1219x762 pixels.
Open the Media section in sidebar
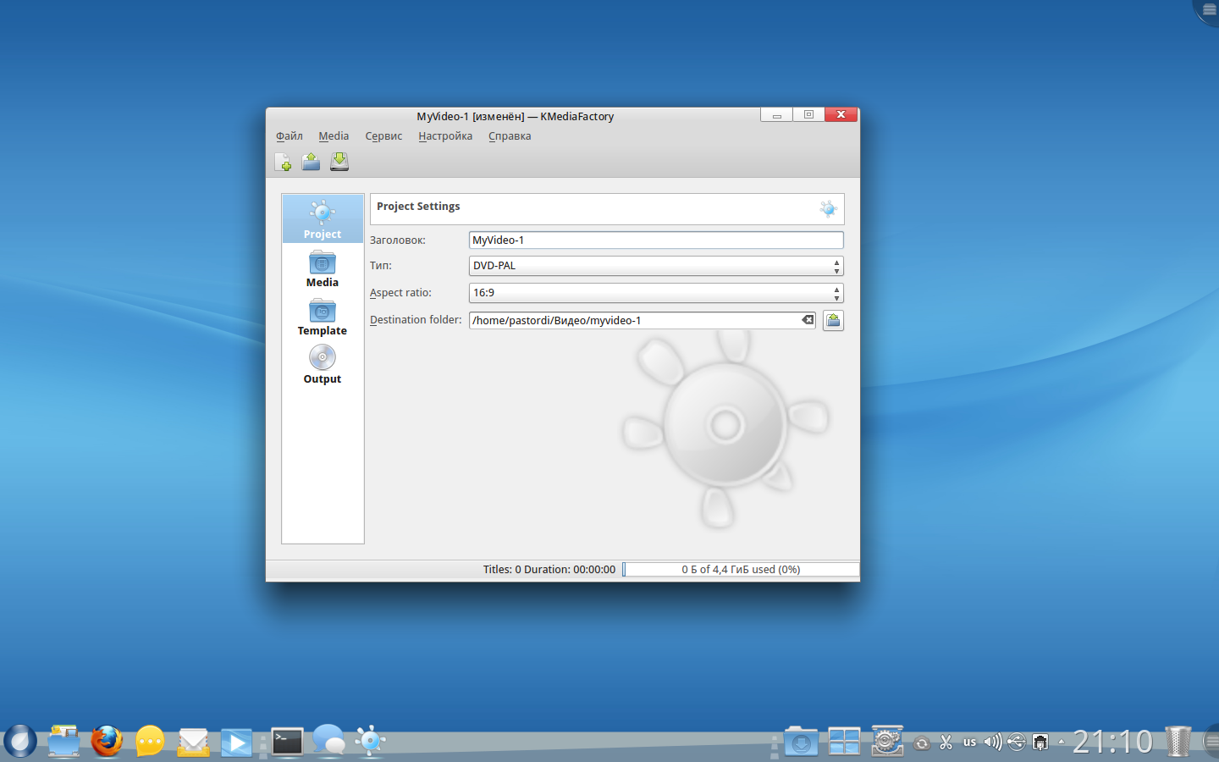click(x=323, y=269)
